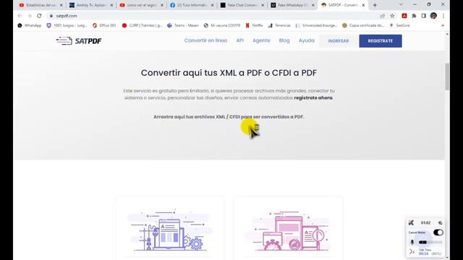Image resolution: width=463 pixels, height=260 pixels.
Task: Open the Mi vacuna COVID19 bookmark
Action: (222, 26)
